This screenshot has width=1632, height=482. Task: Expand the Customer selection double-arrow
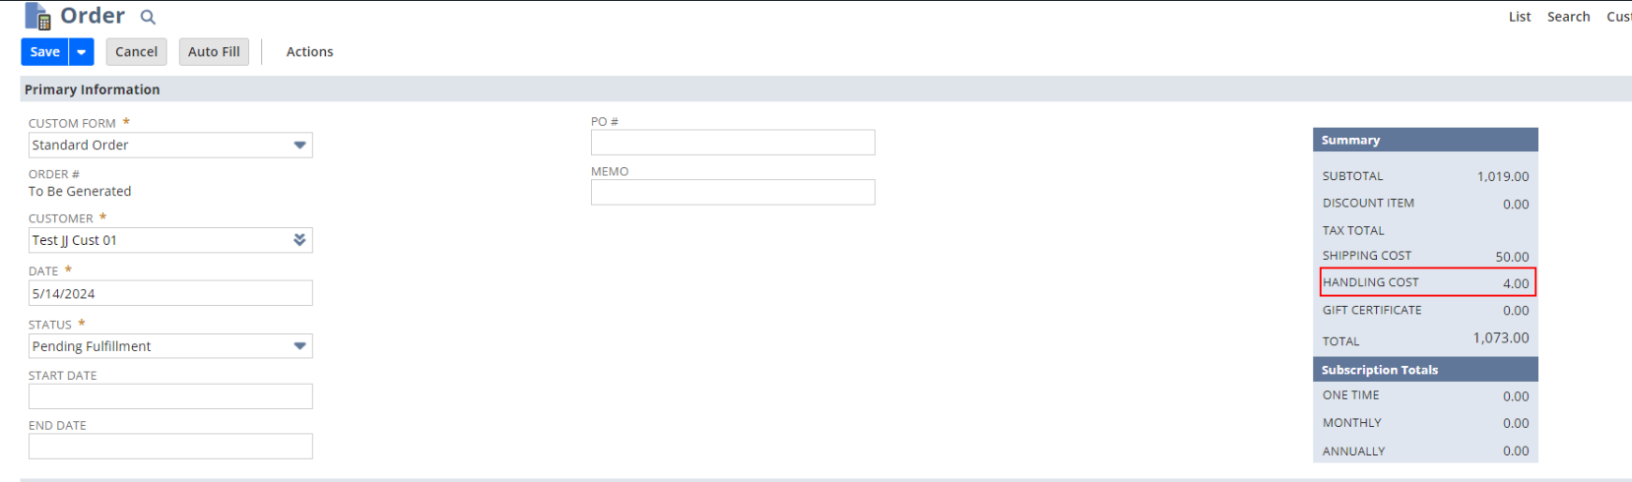[299, 240]
